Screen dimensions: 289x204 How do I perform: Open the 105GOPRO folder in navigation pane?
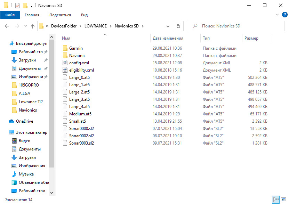click(x=29, y=85)
